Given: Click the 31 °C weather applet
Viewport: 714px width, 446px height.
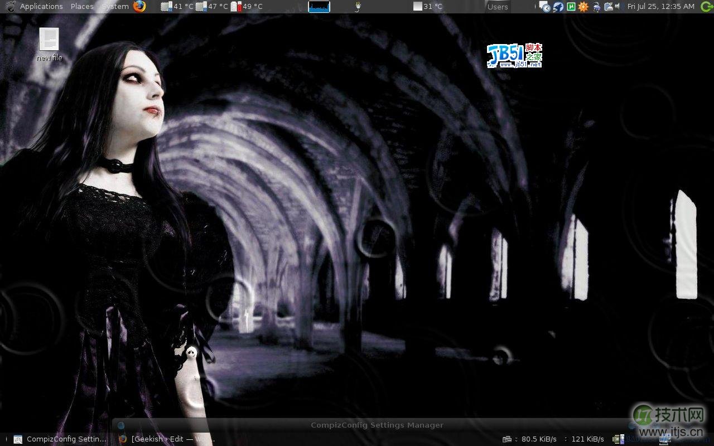Looking at the screenshot, I should tap(428, 7).
